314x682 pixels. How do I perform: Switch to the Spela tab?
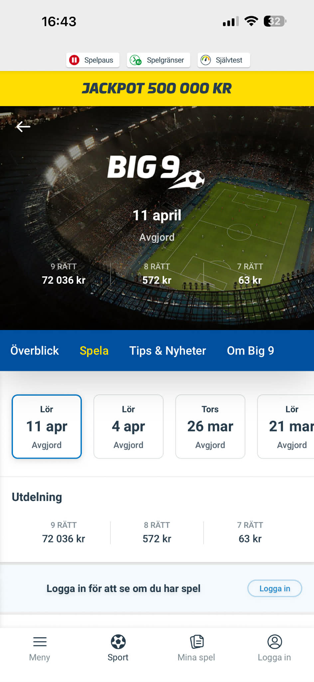94,351
